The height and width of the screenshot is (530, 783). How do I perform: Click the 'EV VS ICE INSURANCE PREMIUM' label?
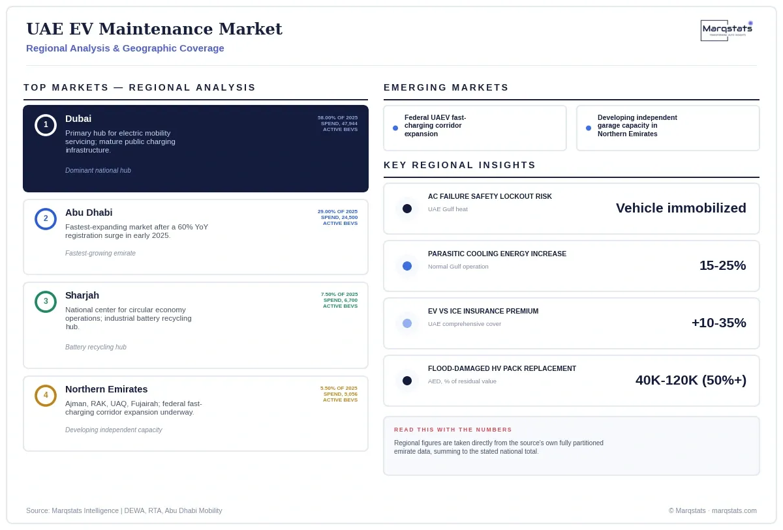coord(484,311)
